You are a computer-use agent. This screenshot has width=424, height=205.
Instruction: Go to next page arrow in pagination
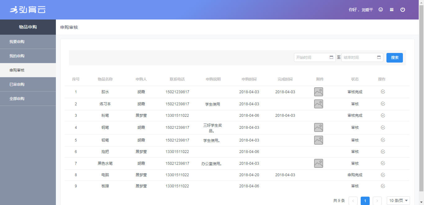(377, 201)
